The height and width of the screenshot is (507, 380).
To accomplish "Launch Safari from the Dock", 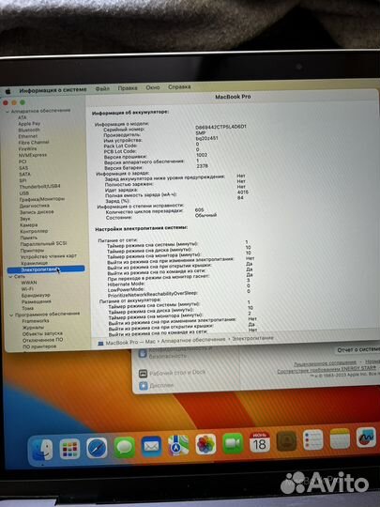I will (x=97, y=448).
